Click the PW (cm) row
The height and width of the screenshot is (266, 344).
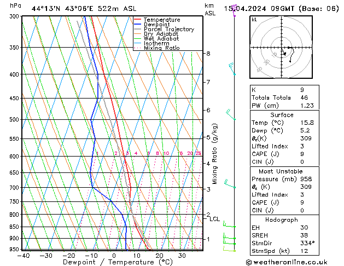(x=282, y=105)
